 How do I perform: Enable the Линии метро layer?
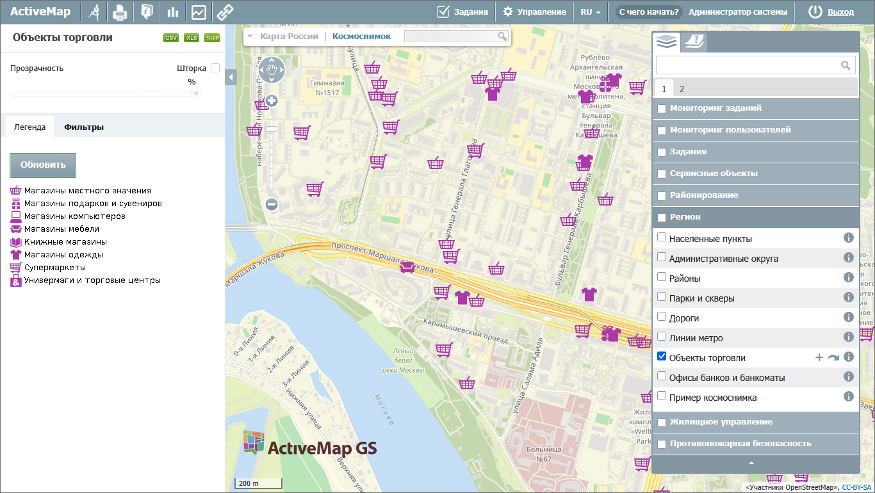click(662, 337)
